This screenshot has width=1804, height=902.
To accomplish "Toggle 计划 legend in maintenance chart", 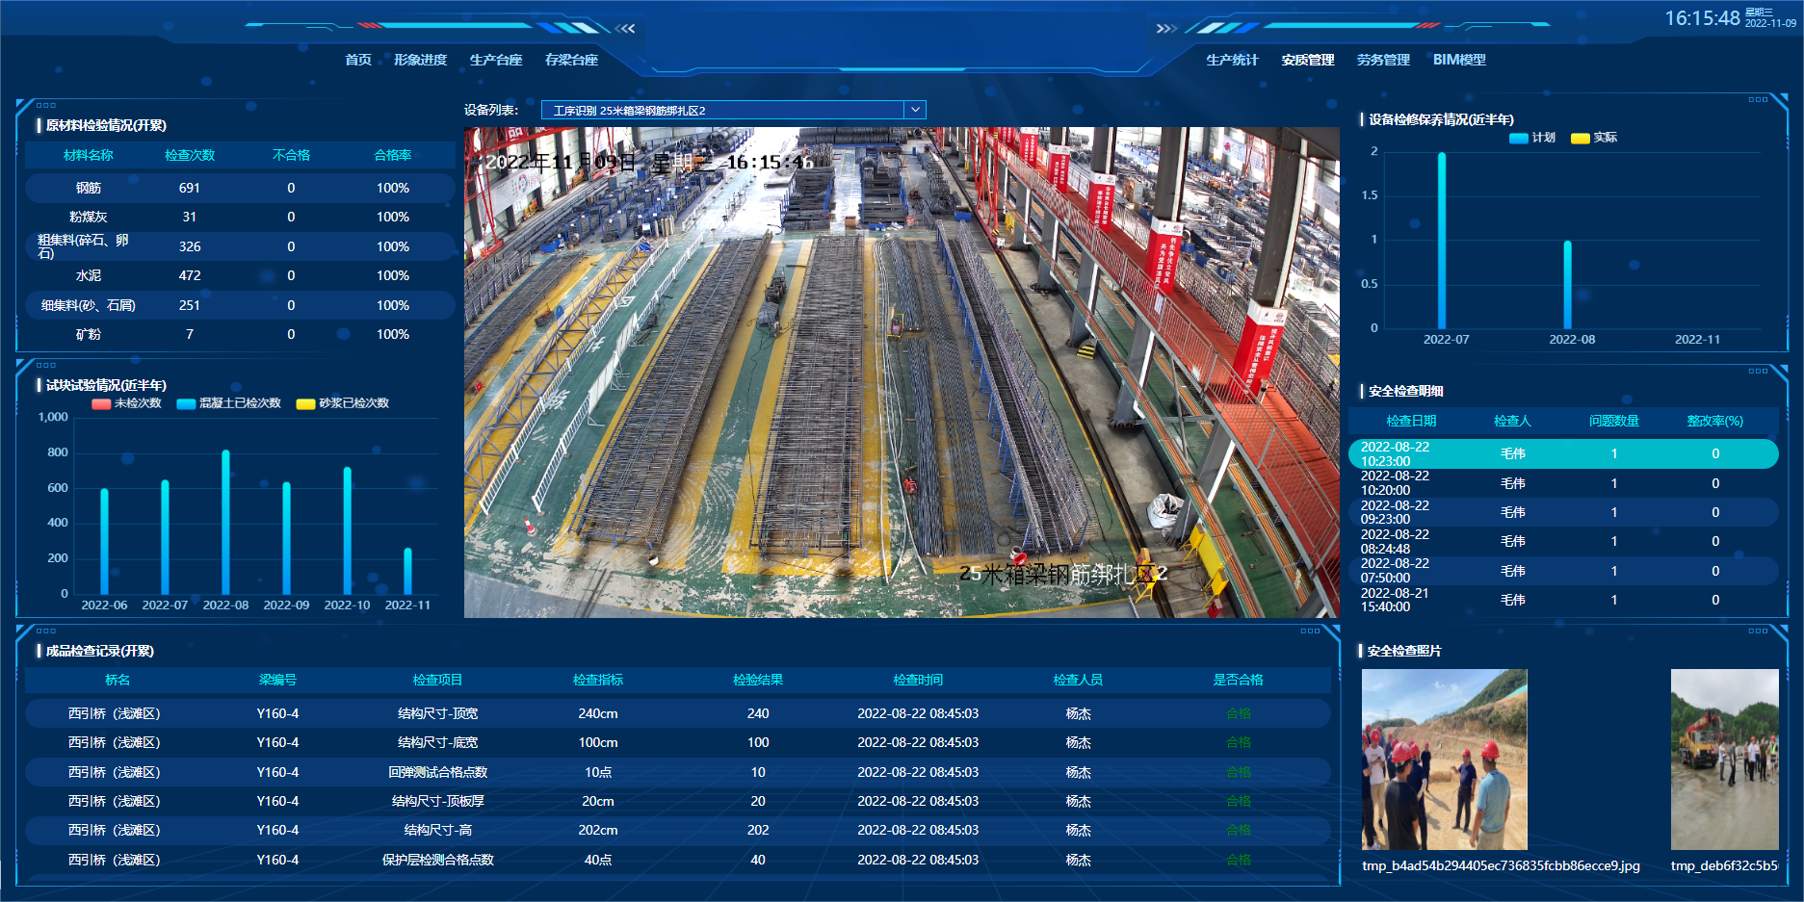I will pyautogui.click(x=1532, y=138).
